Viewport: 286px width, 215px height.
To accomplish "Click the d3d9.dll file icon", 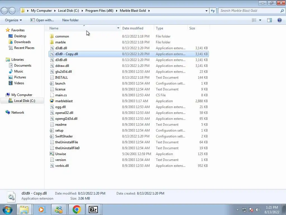I will point(52,60).
